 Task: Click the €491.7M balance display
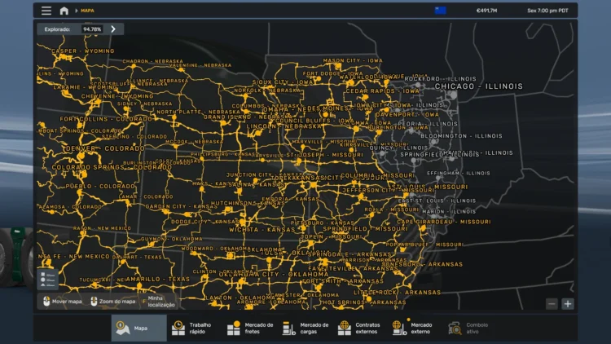tap(486, 11)
